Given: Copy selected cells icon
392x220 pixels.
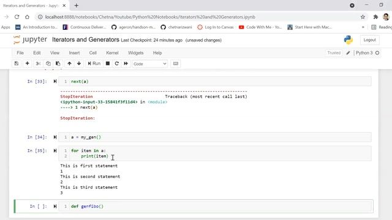Looking at the screenshot, I should tap(48, 64).
